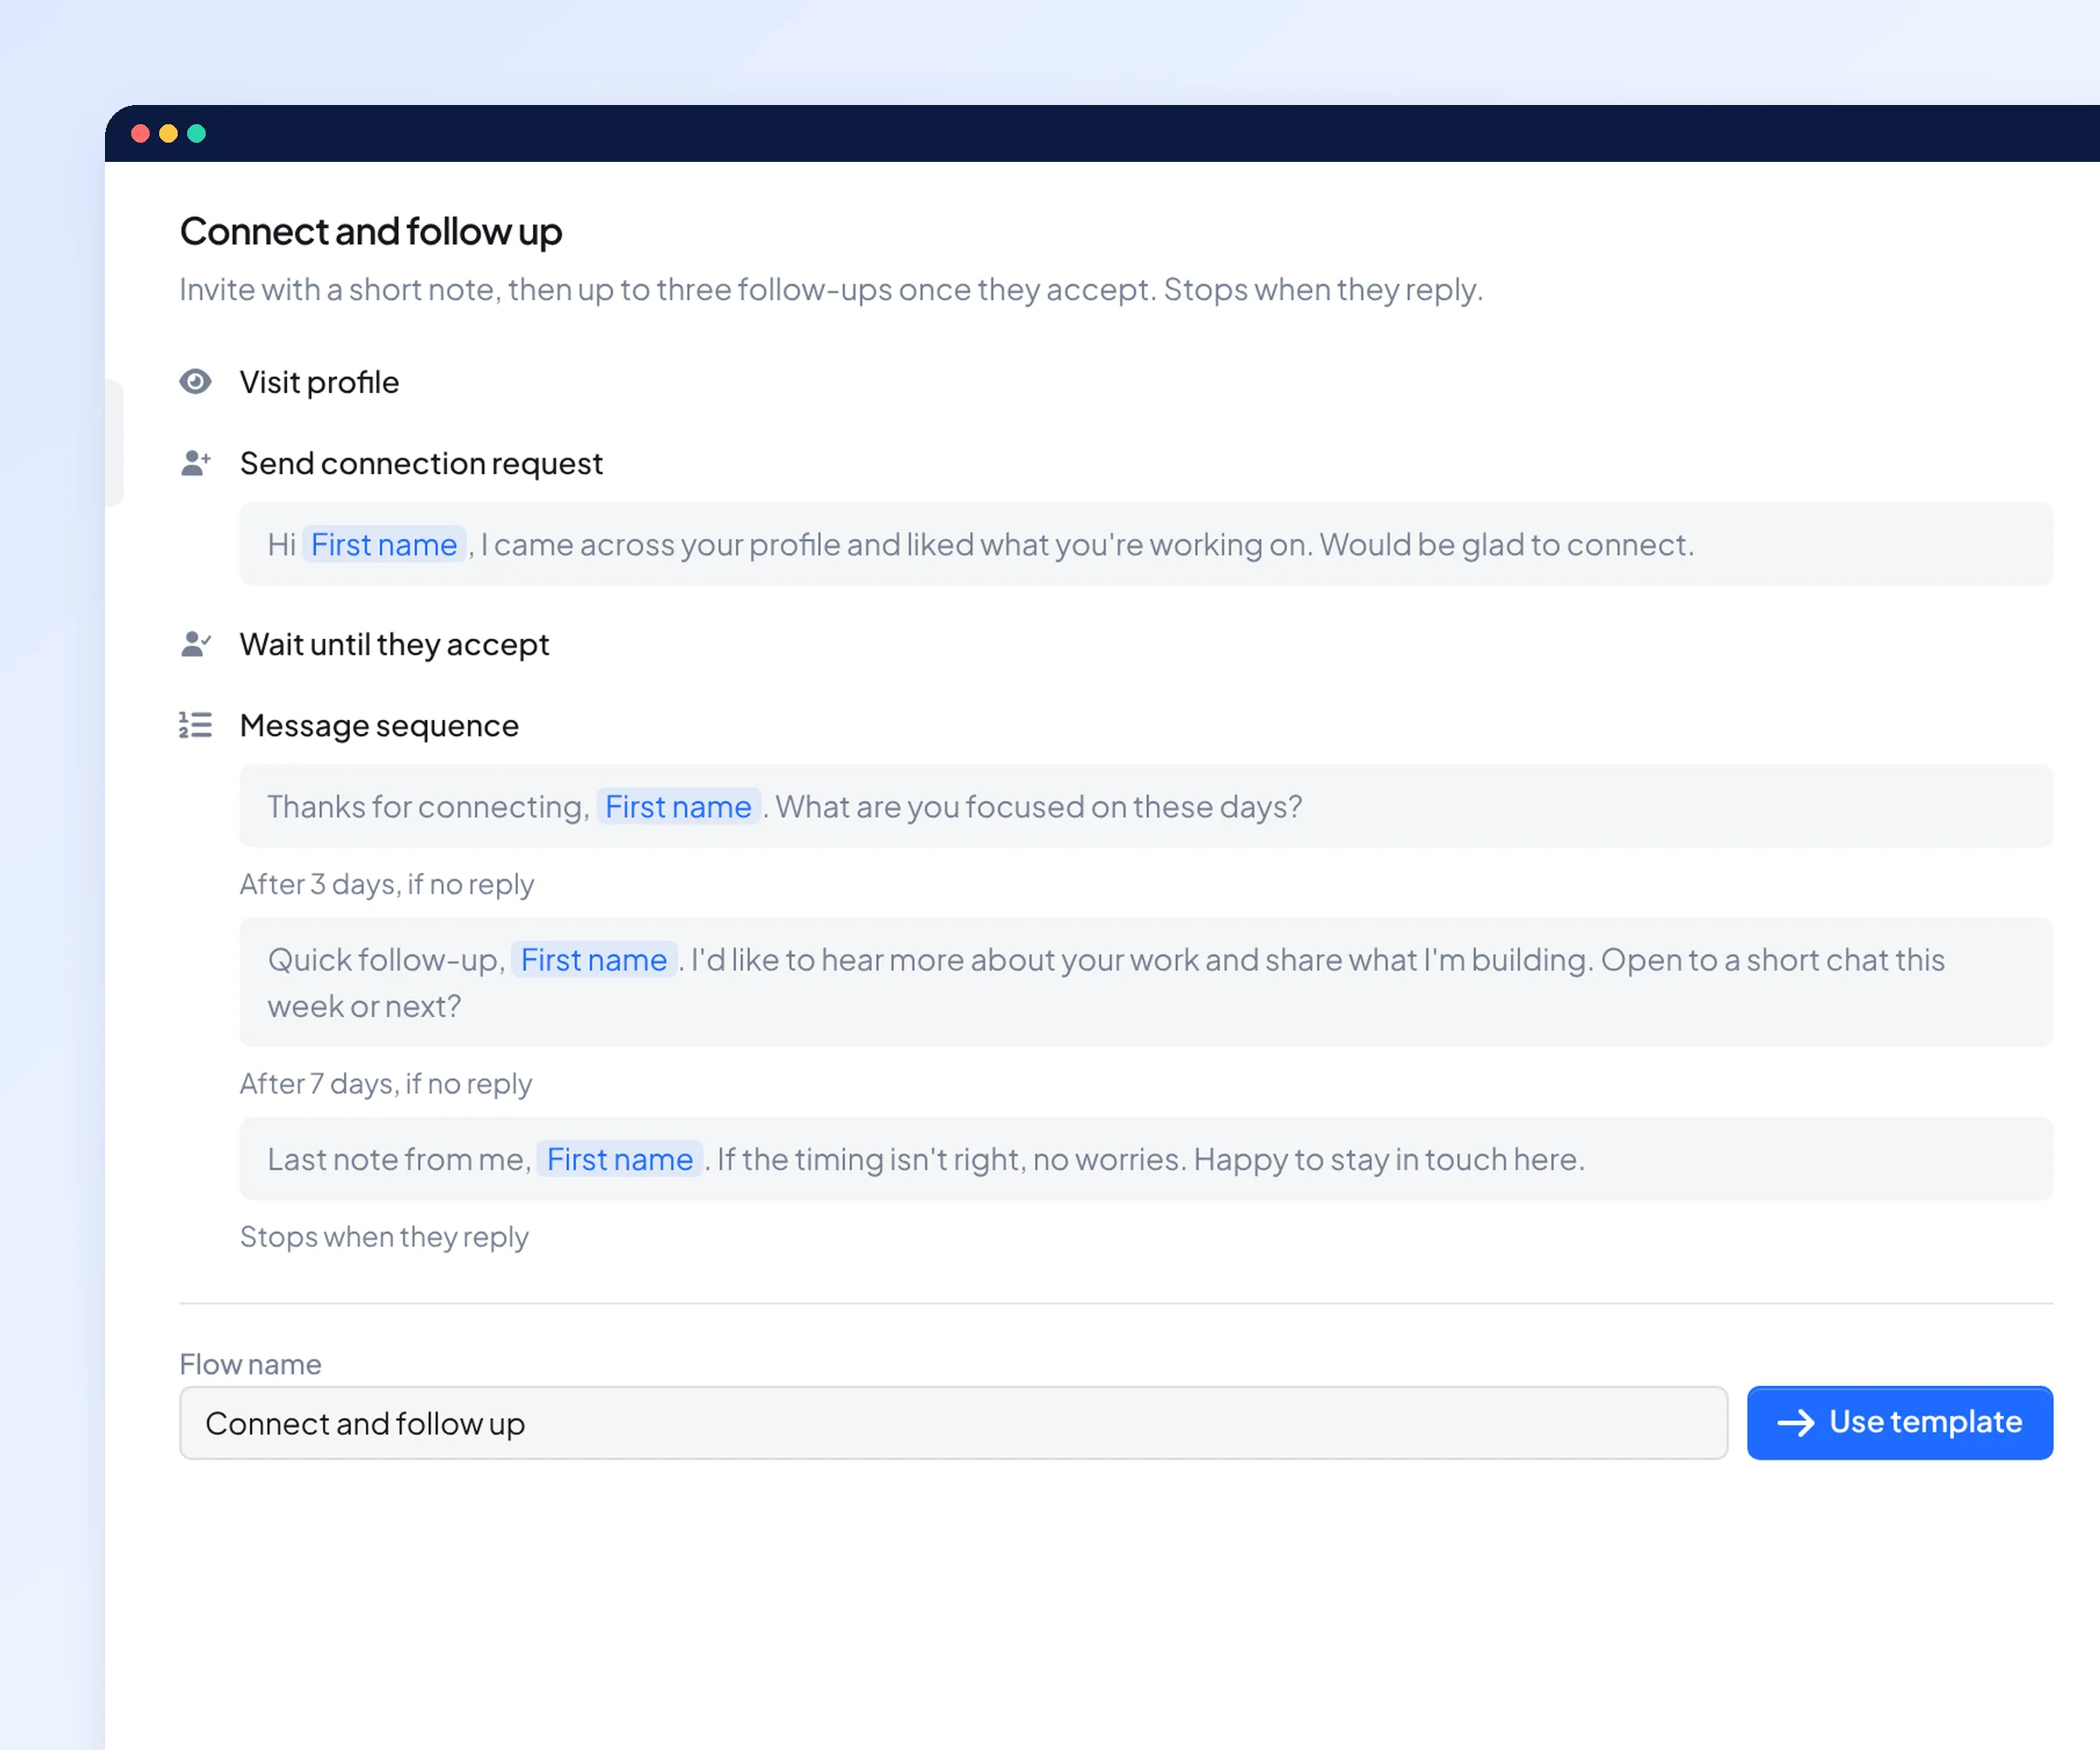Select the Send connection request step label

pyautogui.click(x=421, y=463)
